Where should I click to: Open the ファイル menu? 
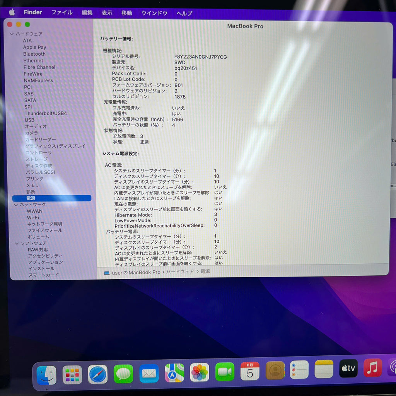pyautogui.click(x=62, y=12)
